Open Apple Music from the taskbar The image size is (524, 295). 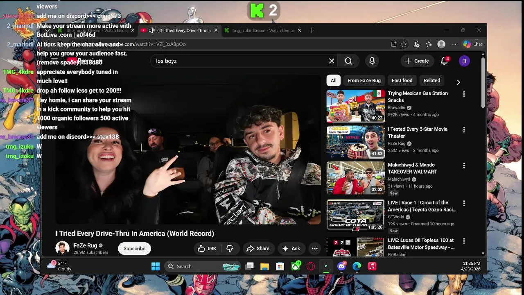pyautogui.click(x=372, y=266)
